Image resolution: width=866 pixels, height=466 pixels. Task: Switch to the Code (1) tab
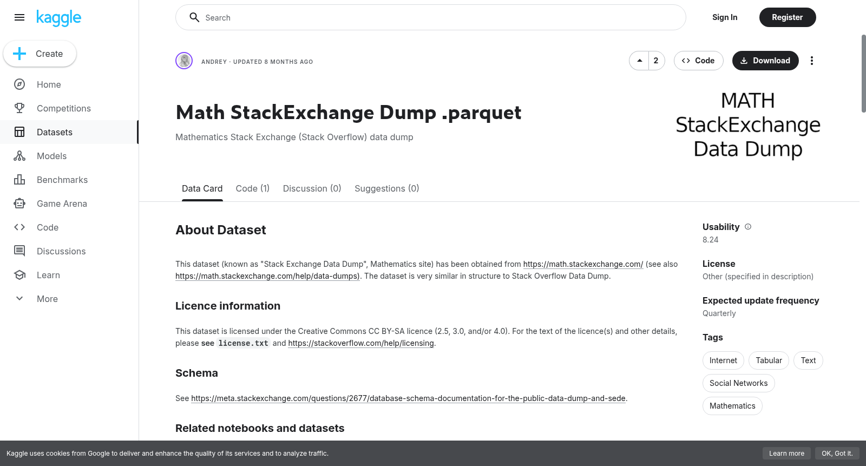[x=253, y=188]
